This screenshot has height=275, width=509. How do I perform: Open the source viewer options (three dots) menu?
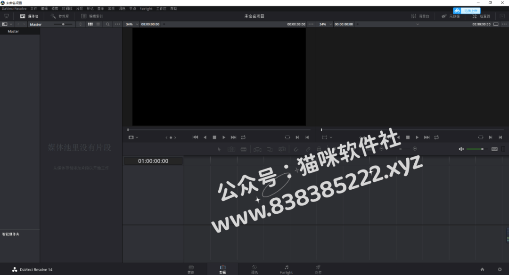[x=311, y=24]
